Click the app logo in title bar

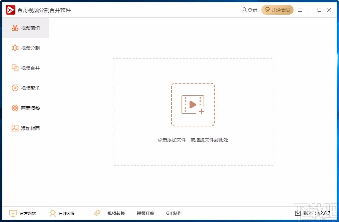click(x=10, y=10)
